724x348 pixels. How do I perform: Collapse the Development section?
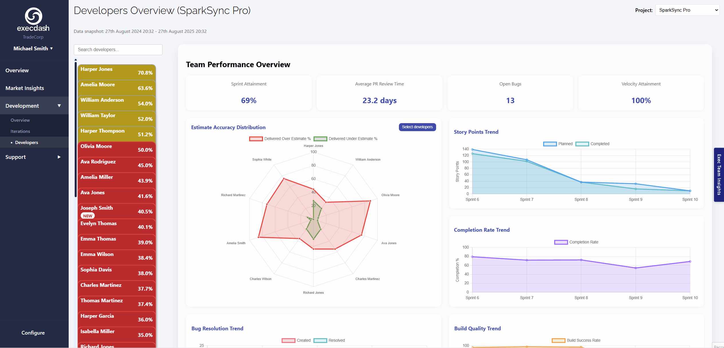tap(33, 105)
